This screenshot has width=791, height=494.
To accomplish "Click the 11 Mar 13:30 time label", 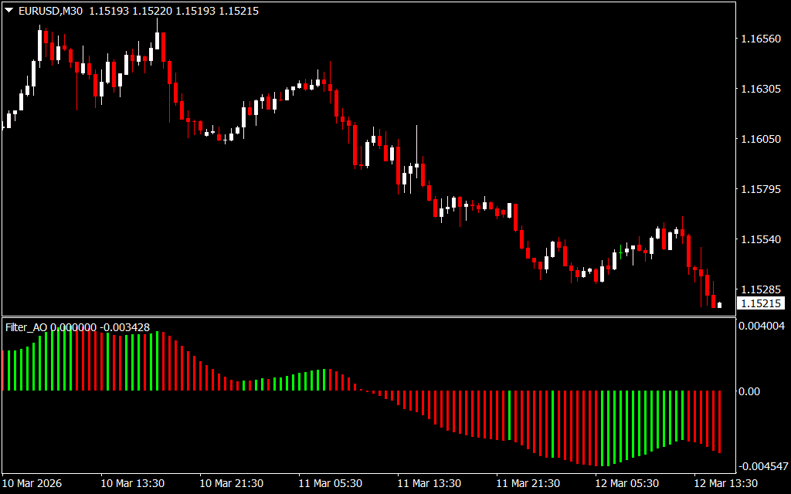I will click(x=429, y=483).
